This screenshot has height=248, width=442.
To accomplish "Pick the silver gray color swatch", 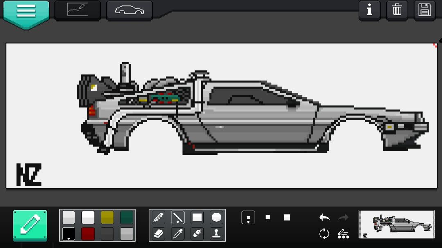I will pos(126,234).
